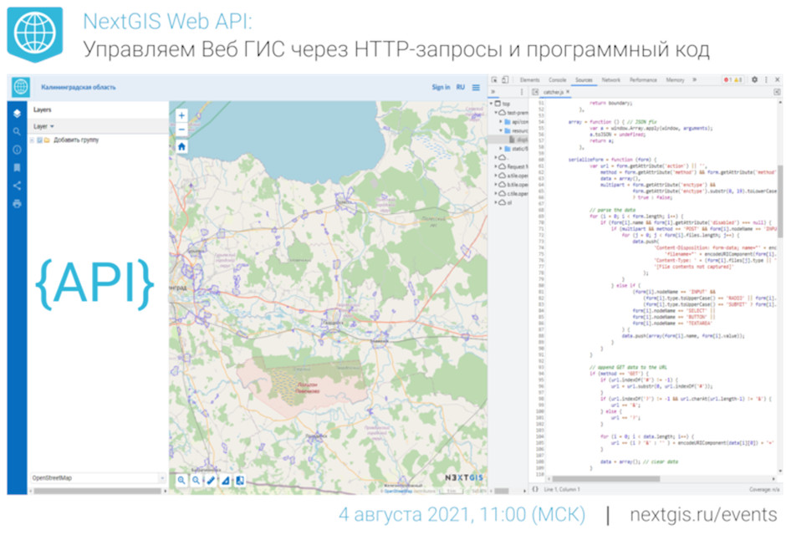Zoom in the map with plus button
The width and height of the screenshot is (786, 535).
click(x=181, y=116)
